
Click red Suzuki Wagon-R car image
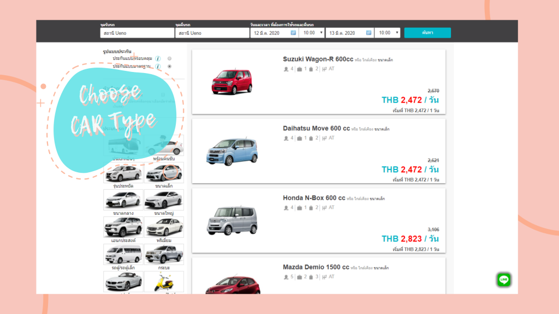pos(232,82)
